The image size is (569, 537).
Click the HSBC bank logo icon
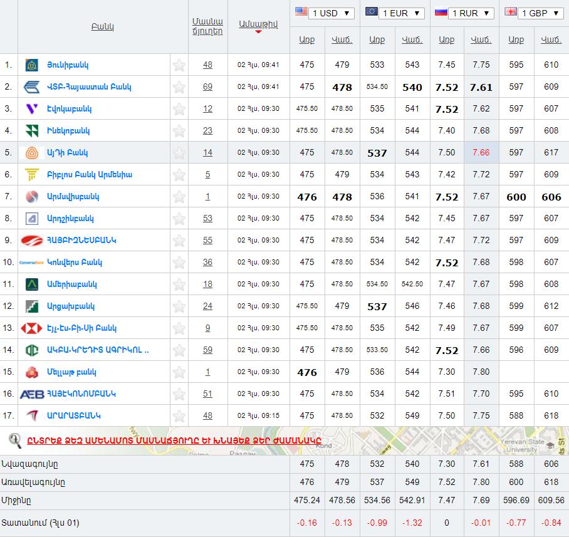(31, 328)
